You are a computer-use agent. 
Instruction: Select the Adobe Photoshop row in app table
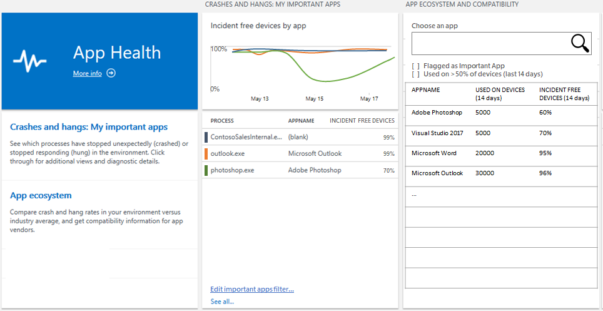(437, 113)
